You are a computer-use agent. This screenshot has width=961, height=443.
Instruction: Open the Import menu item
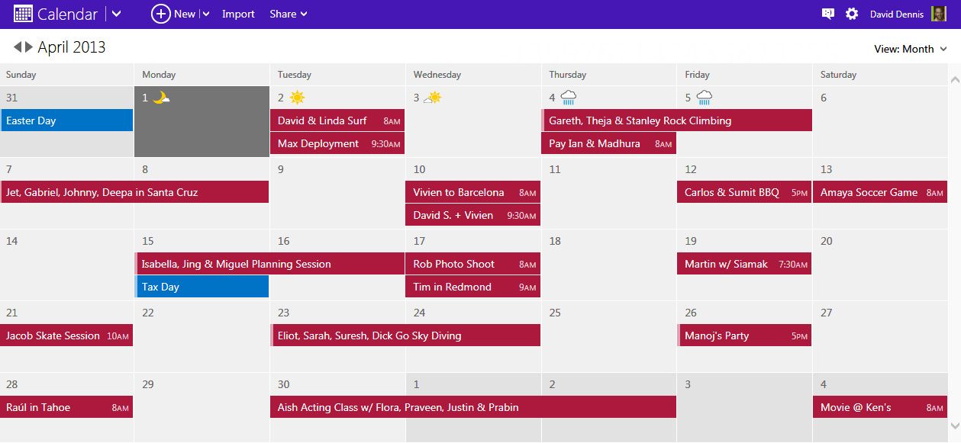coord(238,14)
